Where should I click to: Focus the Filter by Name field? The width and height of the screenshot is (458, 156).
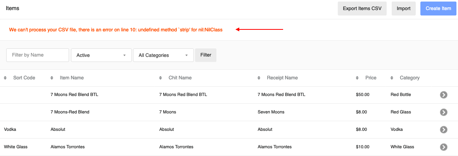coord(38,55)
